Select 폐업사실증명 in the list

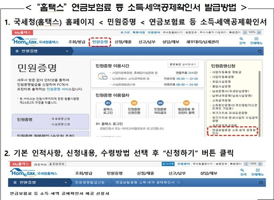point(221,86)
